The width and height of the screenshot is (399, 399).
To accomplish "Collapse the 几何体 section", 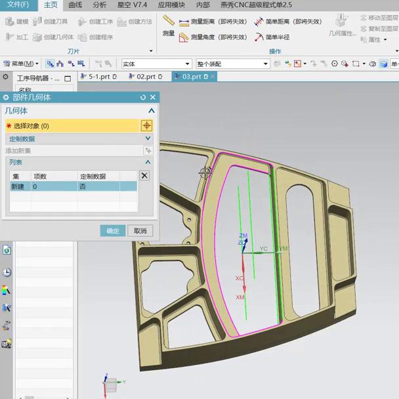I will 152,111.
